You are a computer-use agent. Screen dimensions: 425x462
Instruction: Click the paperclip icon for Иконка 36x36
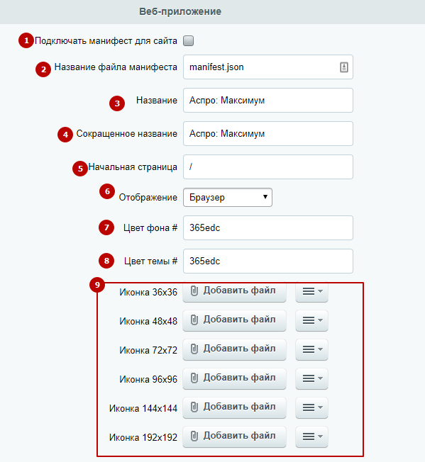[x=194, y=291]
